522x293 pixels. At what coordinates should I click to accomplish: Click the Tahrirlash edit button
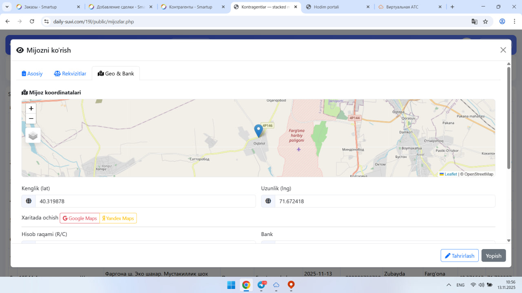pos(460,256)
